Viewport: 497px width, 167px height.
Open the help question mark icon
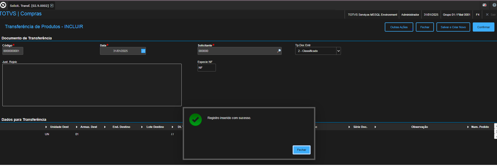(494, 5)
